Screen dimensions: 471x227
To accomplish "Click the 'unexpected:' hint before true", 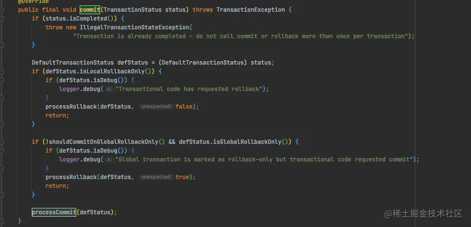I will pos(157,177).
